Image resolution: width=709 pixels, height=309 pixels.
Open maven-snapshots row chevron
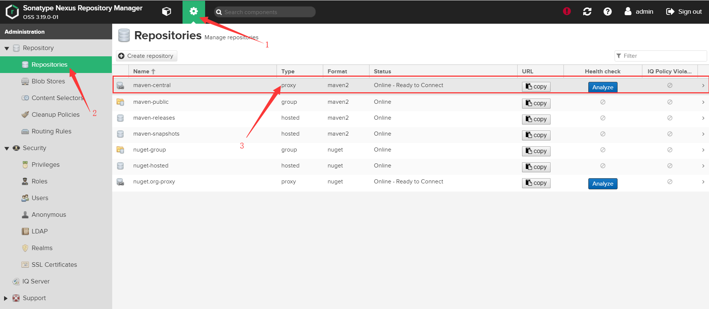point(703,134)
